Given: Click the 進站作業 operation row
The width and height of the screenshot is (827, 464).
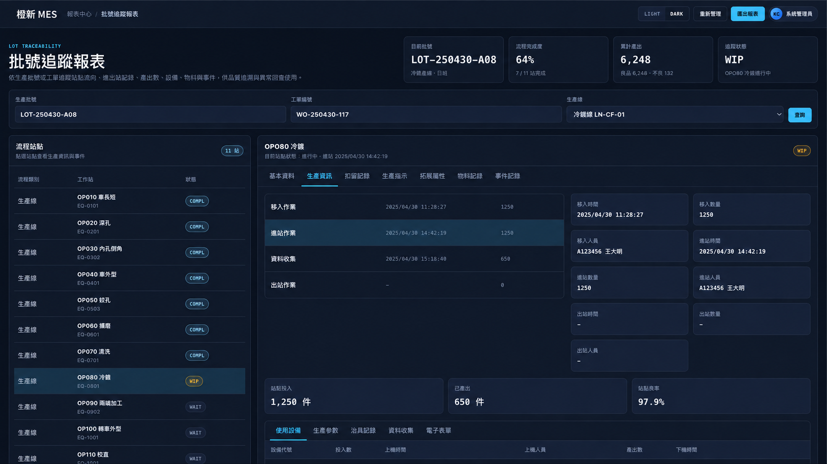Looking at the screenshot, I should [414, 233].
